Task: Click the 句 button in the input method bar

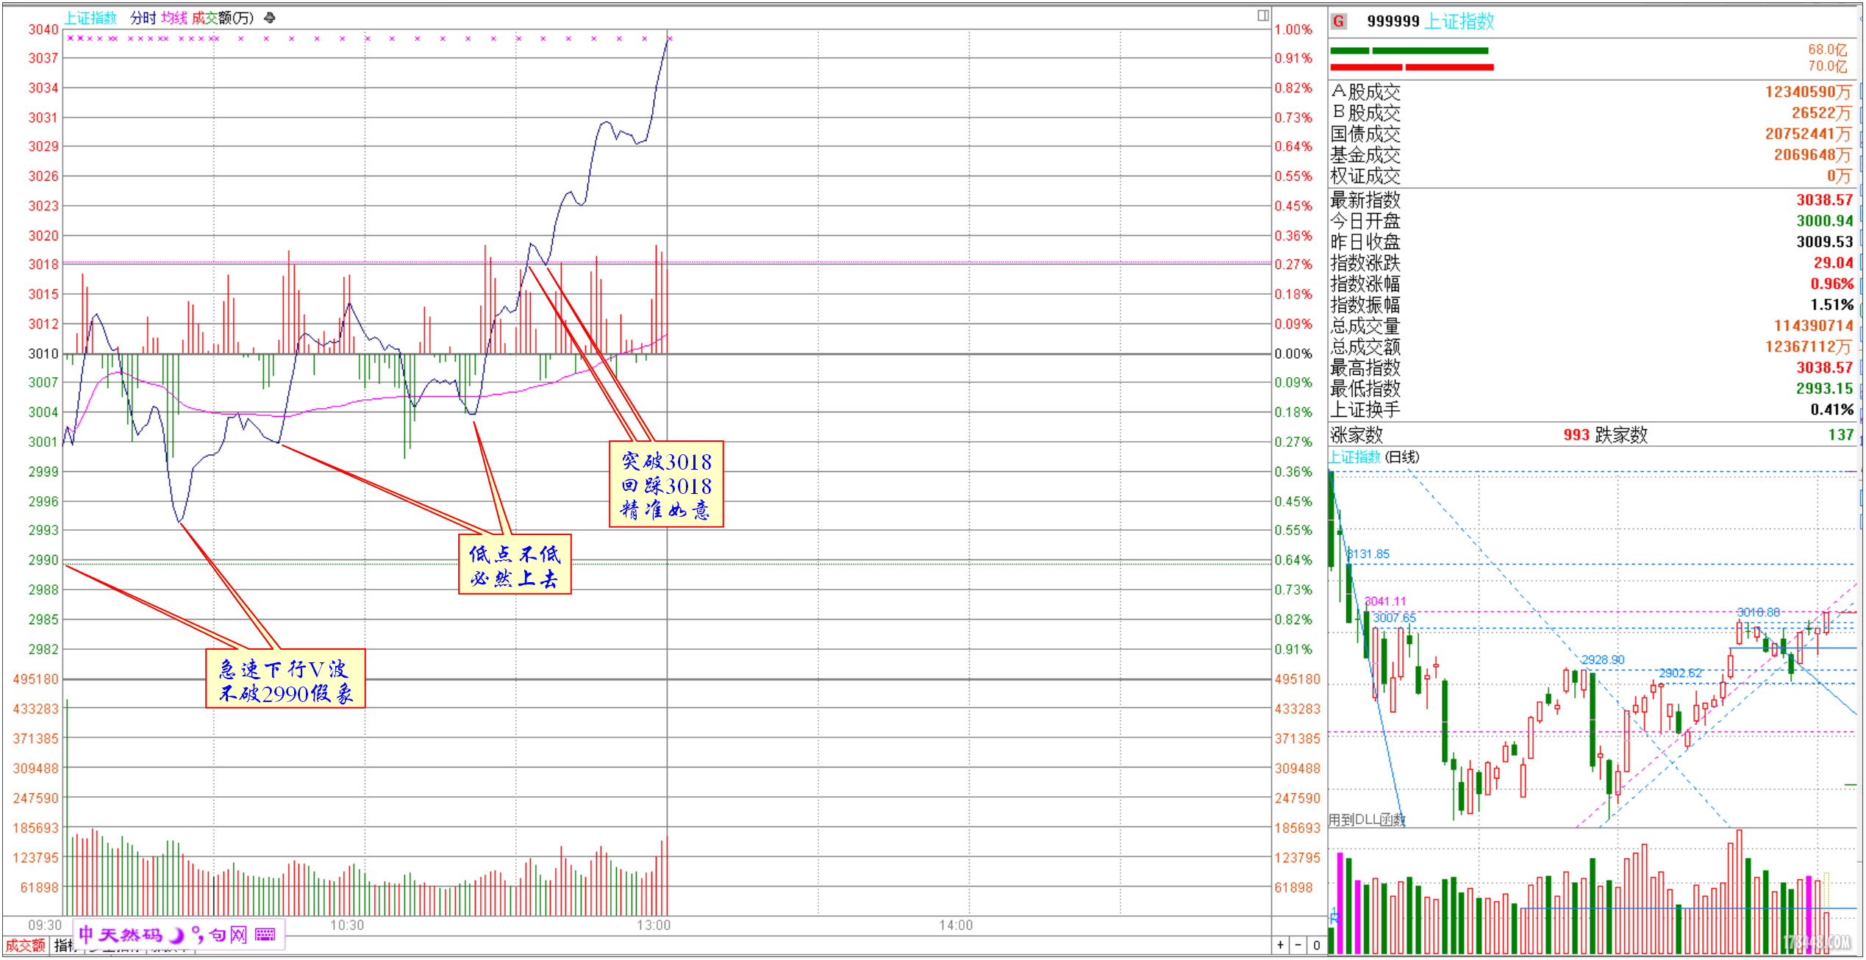Action: point(218,934)
